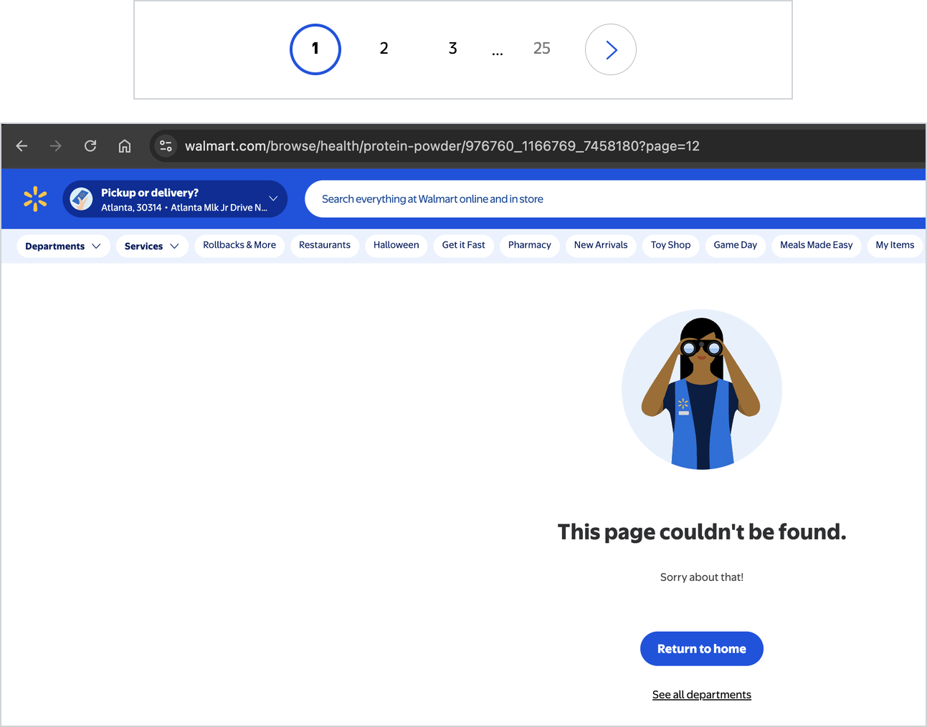Screen dimensions: 927x727
Task: Expand the Pickup or delivery chevron
Action: 273,198
